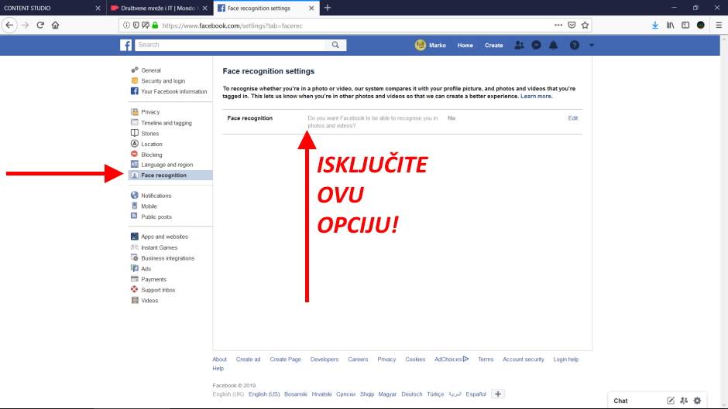Follow the Learn more link
The image size is (728, 409).
pyautogui.click(x=536, y=97)
